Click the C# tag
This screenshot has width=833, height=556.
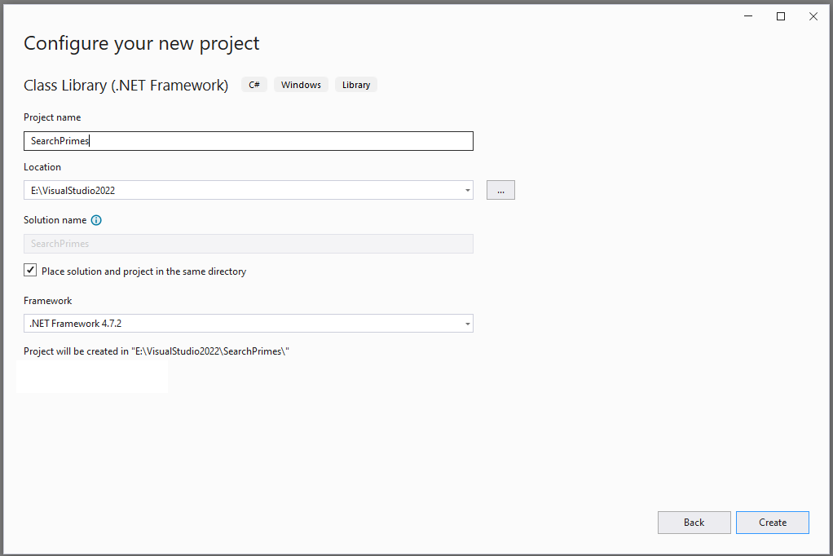(254, 85)
